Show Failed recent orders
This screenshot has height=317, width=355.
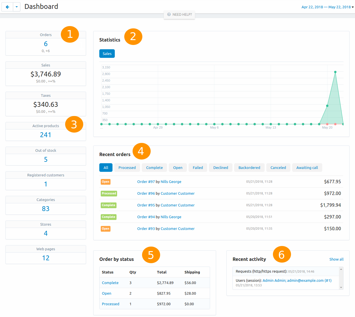click(x=198, y=168)
